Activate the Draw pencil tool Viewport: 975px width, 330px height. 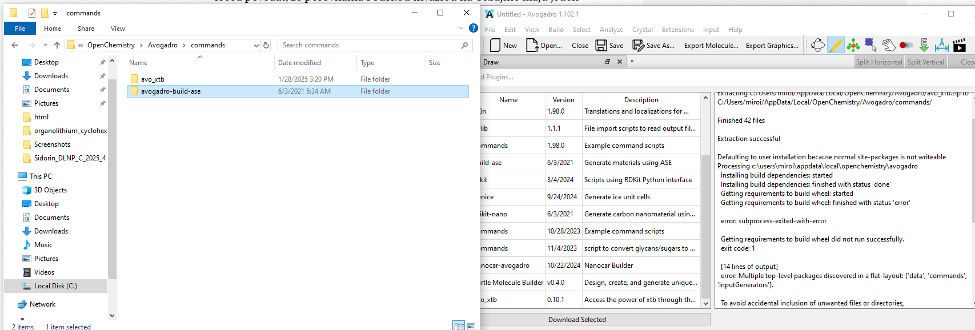point(835,45)
